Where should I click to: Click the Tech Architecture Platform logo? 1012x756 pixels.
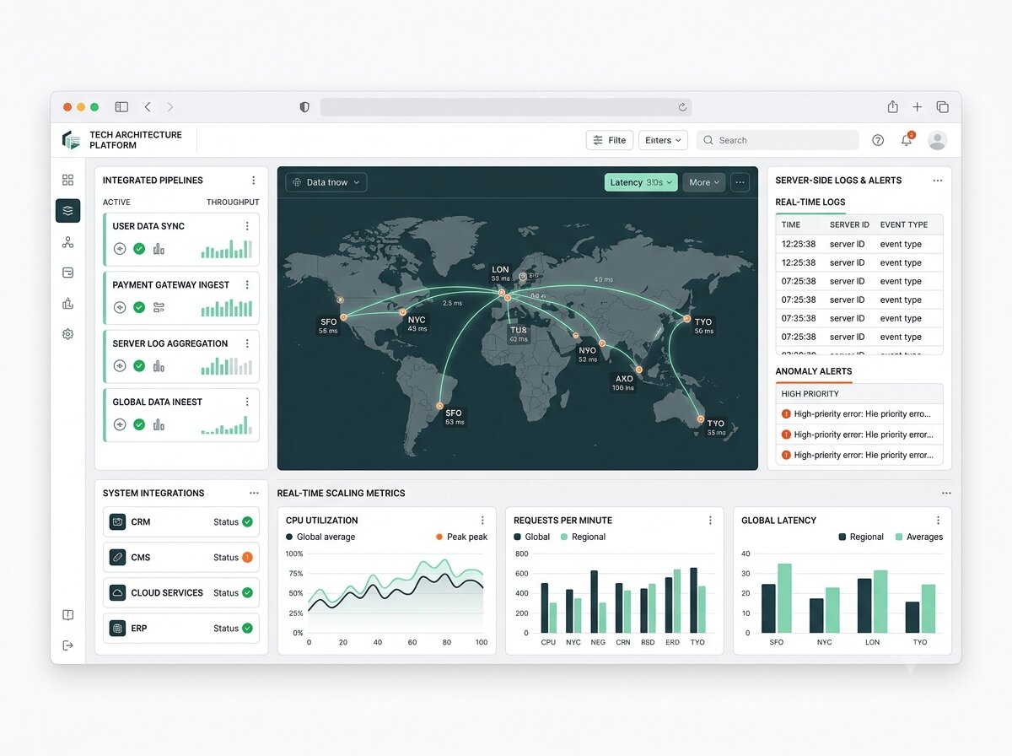click(71, 140)
